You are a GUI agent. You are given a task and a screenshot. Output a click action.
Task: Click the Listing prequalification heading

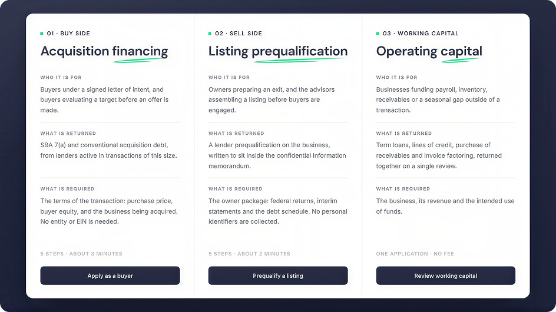click(278, 51)
